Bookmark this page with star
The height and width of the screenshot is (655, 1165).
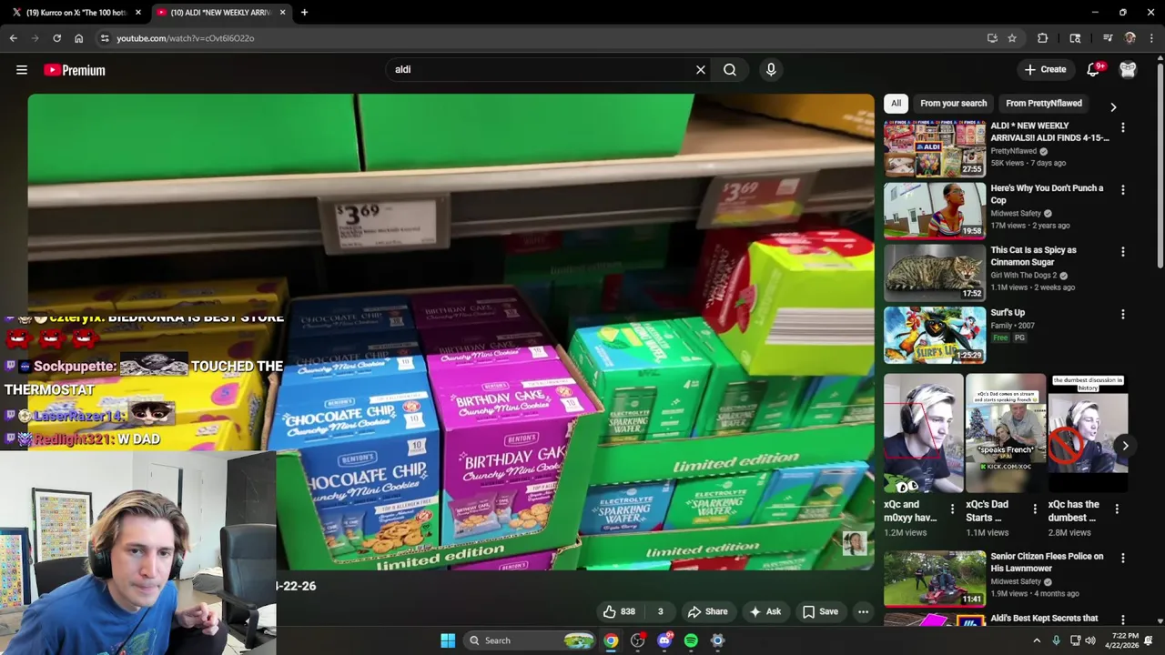1012,38
